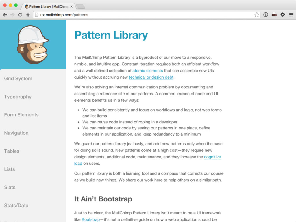Follow the cognitive load link

(212, 157)
